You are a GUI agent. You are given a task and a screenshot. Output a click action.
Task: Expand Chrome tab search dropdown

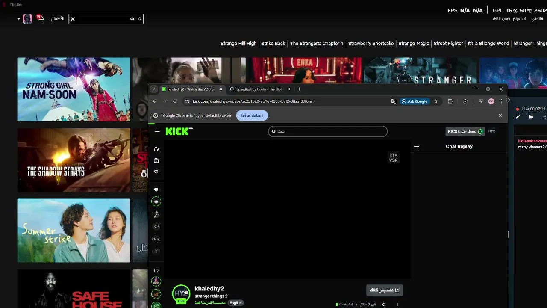[154, 89]
